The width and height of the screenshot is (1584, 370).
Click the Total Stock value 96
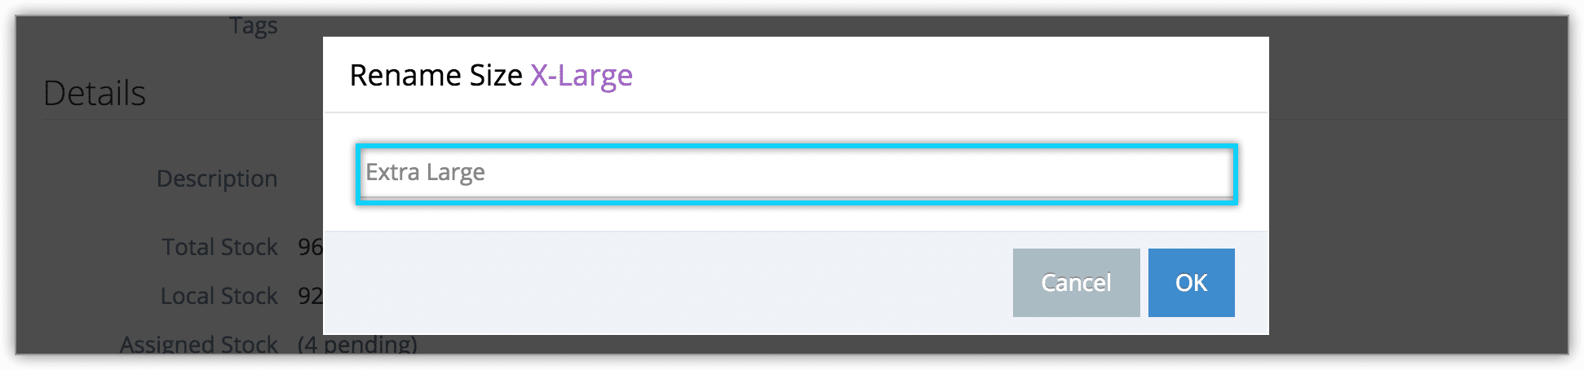pos(310,247)
